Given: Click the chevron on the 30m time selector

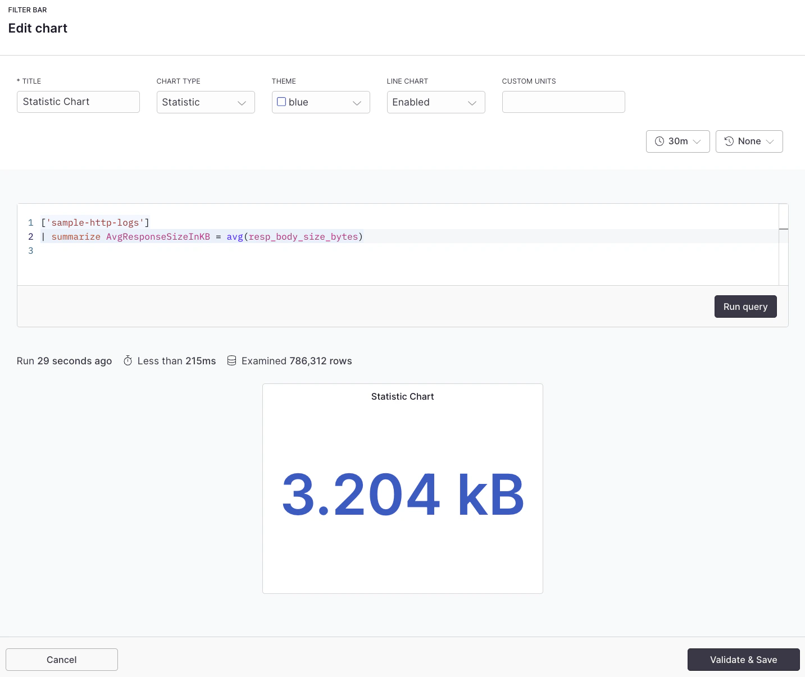Looking at the screenshot, I should [x=697, y=141].
